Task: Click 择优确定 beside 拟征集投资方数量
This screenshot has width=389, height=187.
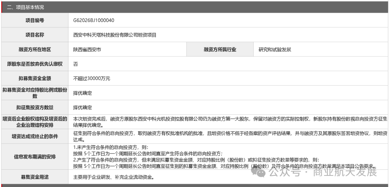Action: (82, 108)
